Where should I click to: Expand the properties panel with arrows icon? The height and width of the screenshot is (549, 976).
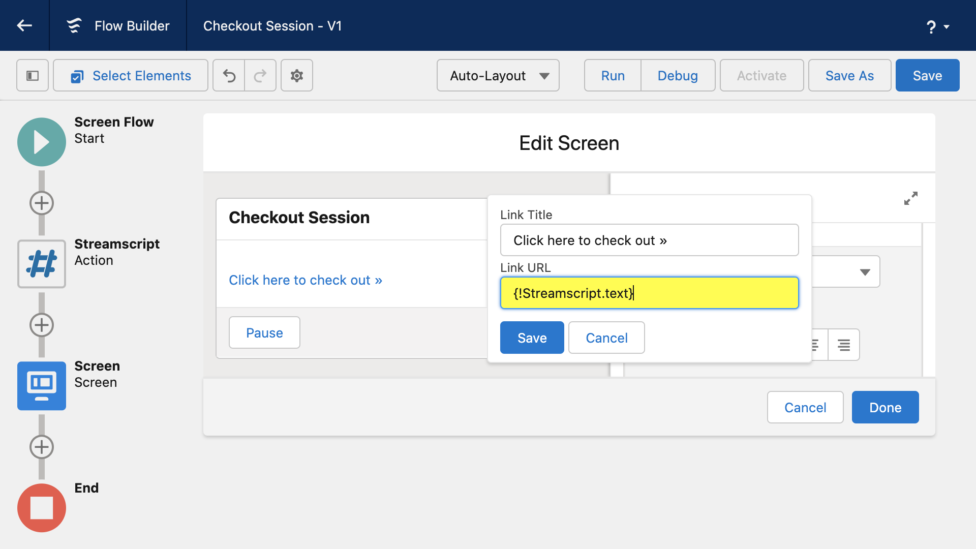tap(911, 198)
